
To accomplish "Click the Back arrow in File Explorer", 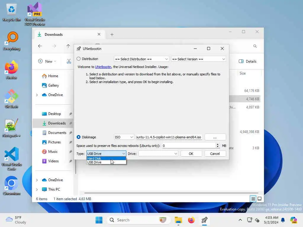I will coord(40,46).
